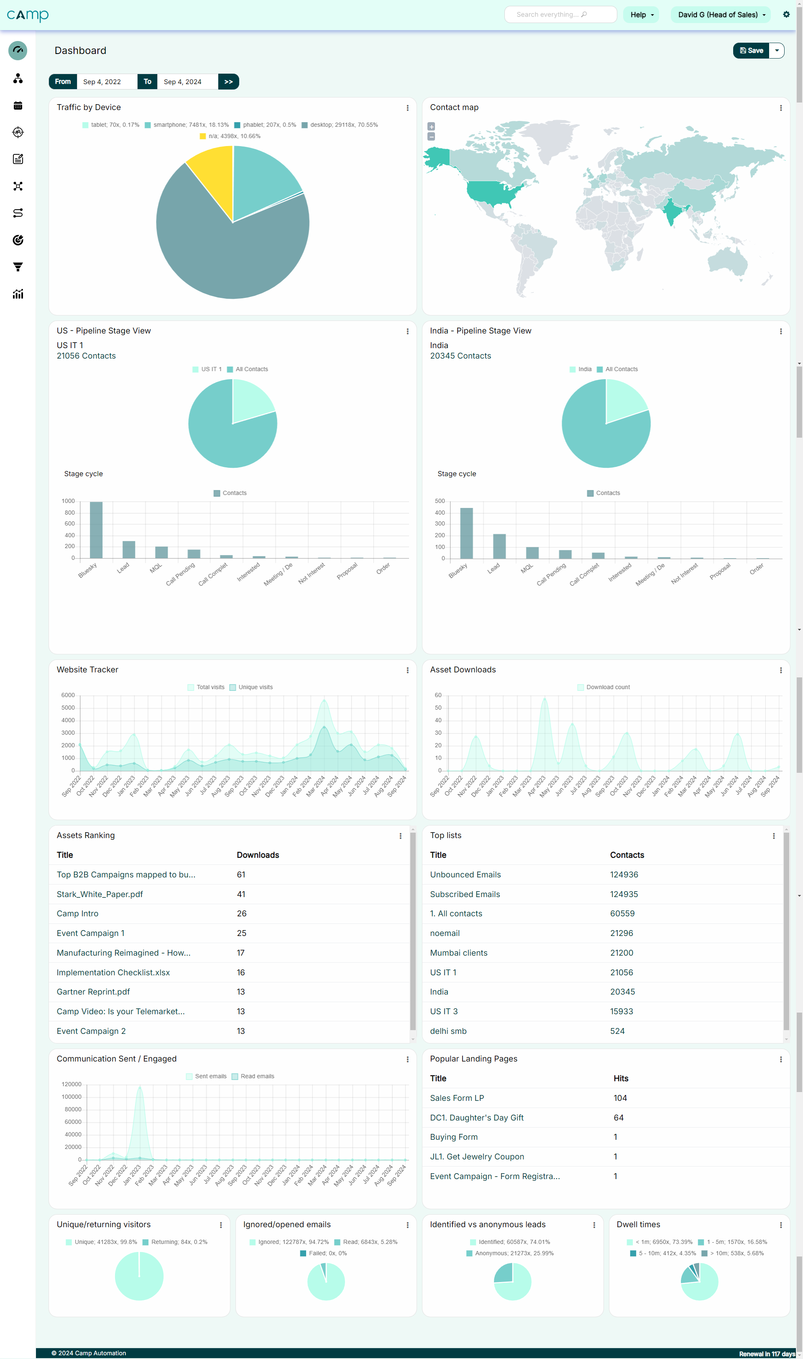The image size is (803, 1359).
Task: Open the dashboard speedometer sidebar icon
Action: pyautogui.click(x=18, y=50)
